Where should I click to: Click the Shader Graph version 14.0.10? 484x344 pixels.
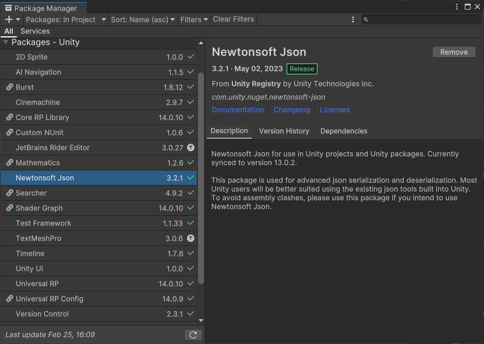pyautogui.click(x=171, y=208)
